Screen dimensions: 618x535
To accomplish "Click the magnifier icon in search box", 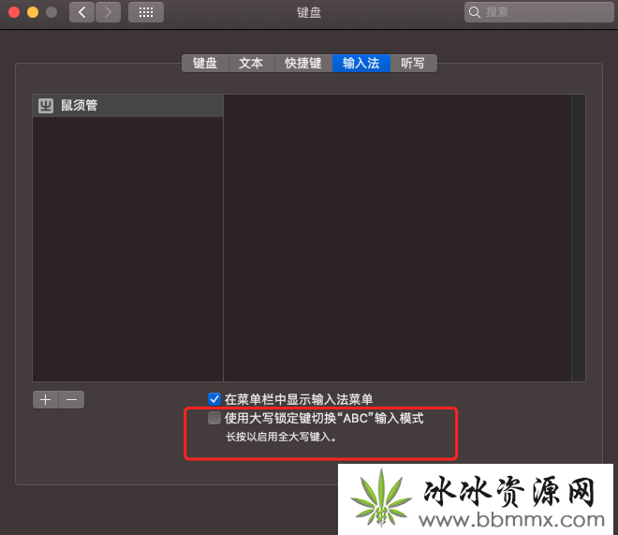I will click(476, 12).
